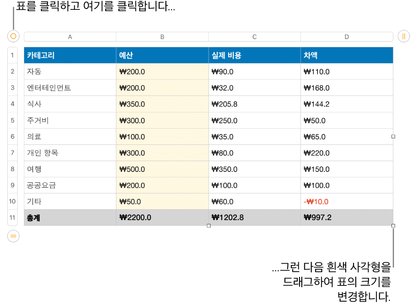
Task: Click the 예산 header cell
Action: (162, 55)
